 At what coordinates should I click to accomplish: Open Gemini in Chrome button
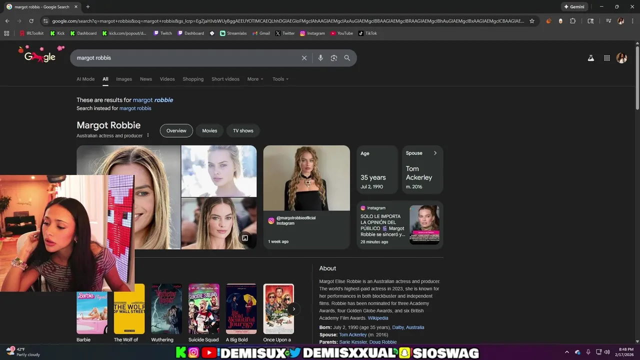click(574, 6)
